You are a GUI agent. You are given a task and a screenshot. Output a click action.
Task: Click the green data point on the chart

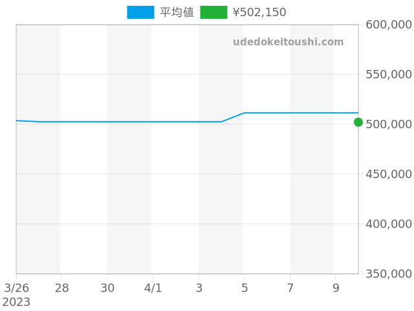(358, 122)
